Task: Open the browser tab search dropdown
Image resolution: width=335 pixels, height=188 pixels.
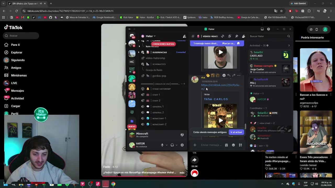Action: pos(3,3)
